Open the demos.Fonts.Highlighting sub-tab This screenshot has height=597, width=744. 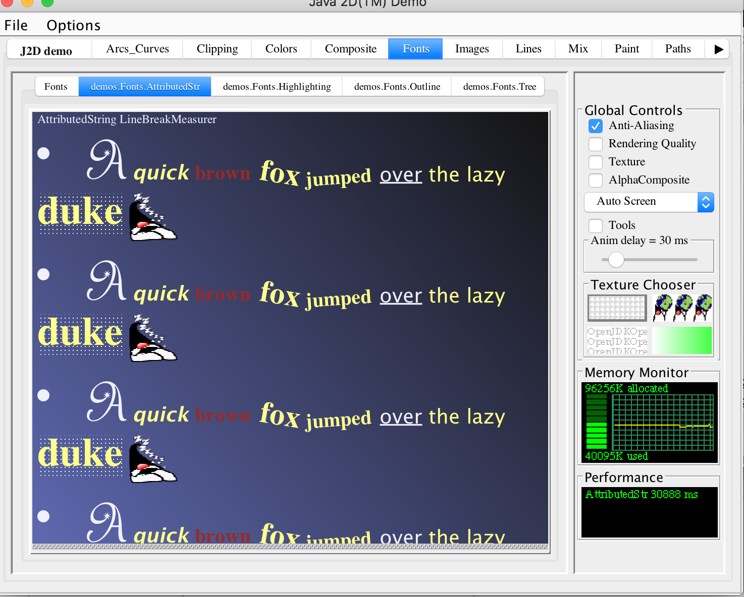coord(277,87)
